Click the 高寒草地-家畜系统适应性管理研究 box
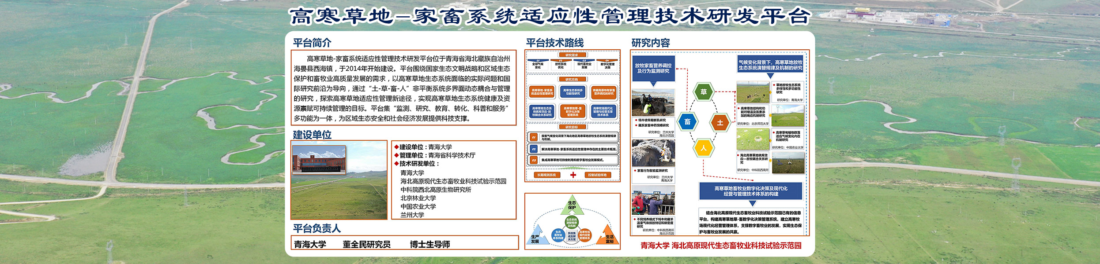The image size is (1100, 264). [542, 92]
